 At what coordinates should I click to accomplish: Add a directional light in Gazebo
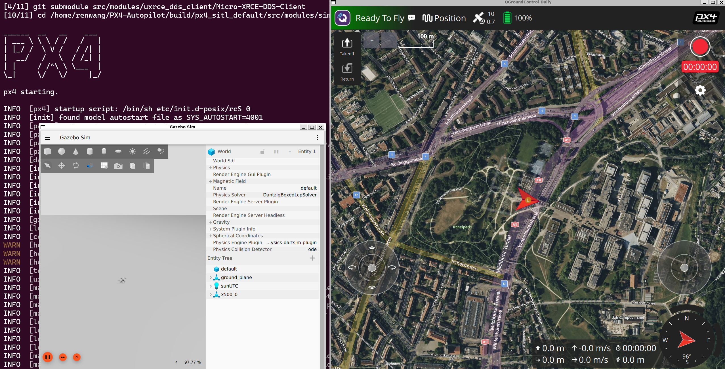click(x=147, y=151)
